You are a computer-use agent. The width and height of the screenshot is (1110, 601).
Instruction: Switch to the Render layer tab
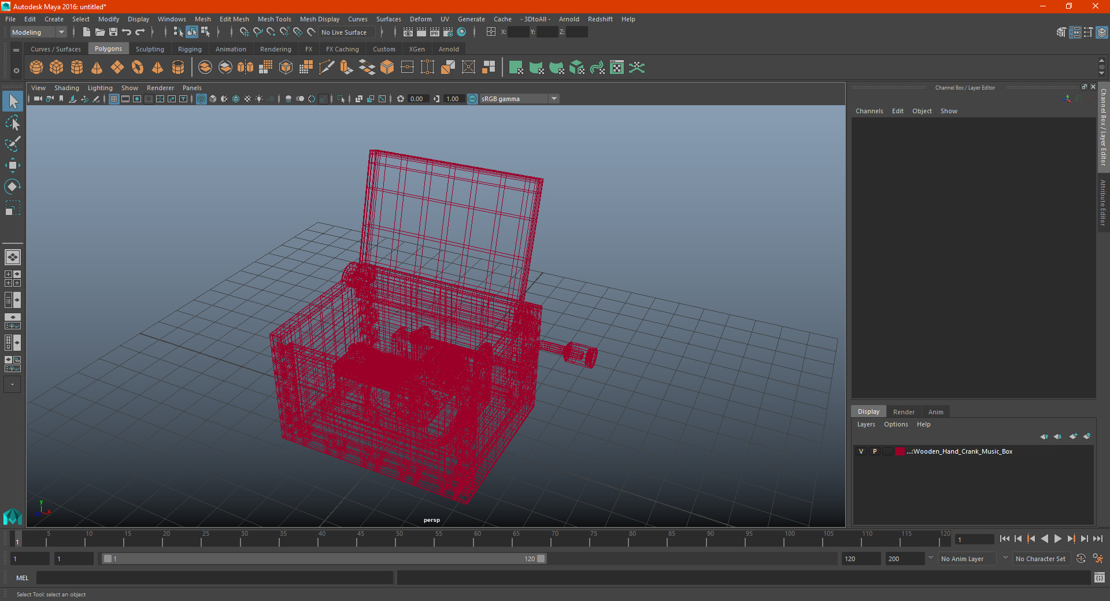[904, 412]
